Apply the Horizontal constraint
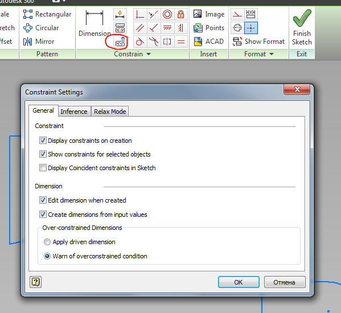 point(167,28)
